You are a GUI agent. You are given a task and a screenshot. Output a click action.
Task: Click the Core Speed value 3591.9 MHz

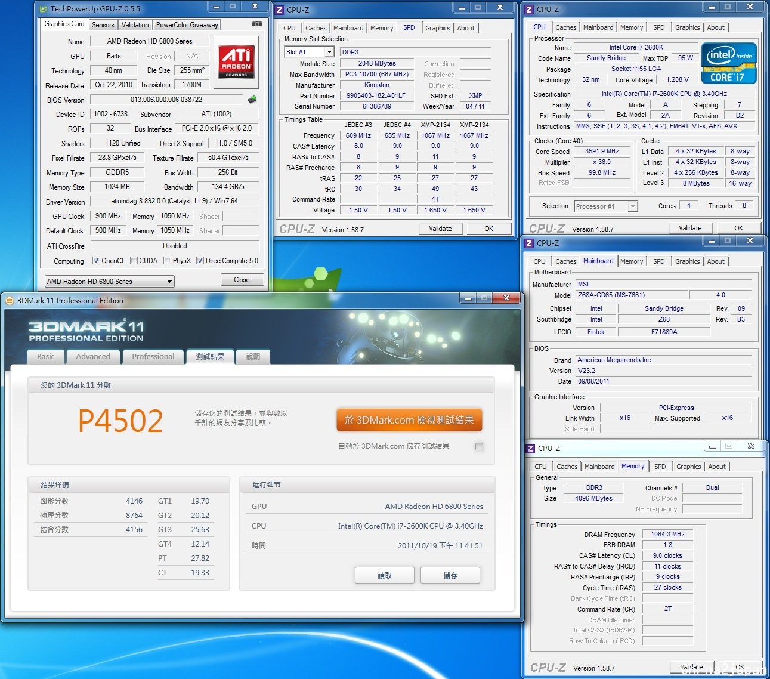pos(602,152)
